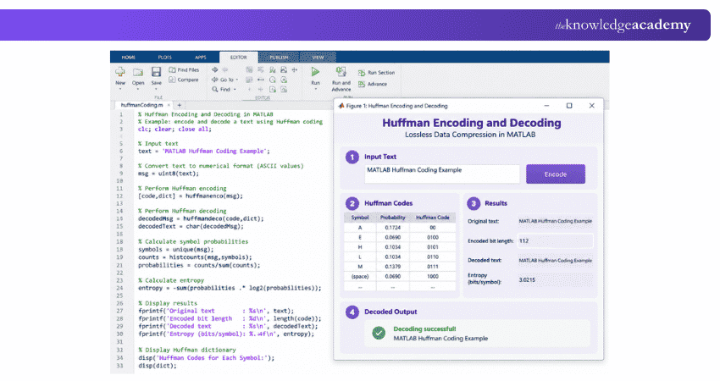Select symbol cell L in table

point(360,257)
